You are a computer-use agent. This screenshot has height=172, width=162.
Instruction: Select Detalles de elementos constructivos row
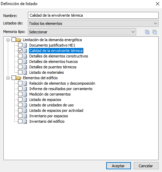(x=59, y=56)
